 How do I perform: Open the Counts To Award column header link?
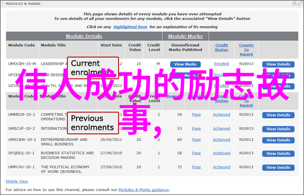246,50
